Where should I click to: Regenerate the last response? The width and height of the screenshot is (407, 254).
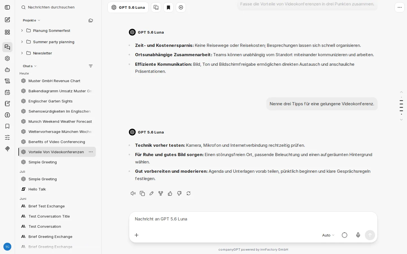[189, 193]
